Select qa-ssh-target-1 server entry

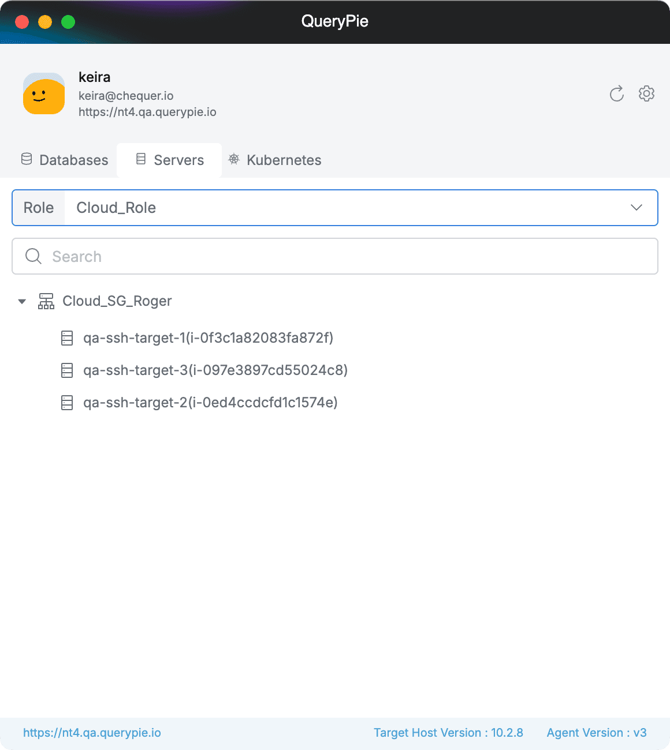tap(208, 338)
